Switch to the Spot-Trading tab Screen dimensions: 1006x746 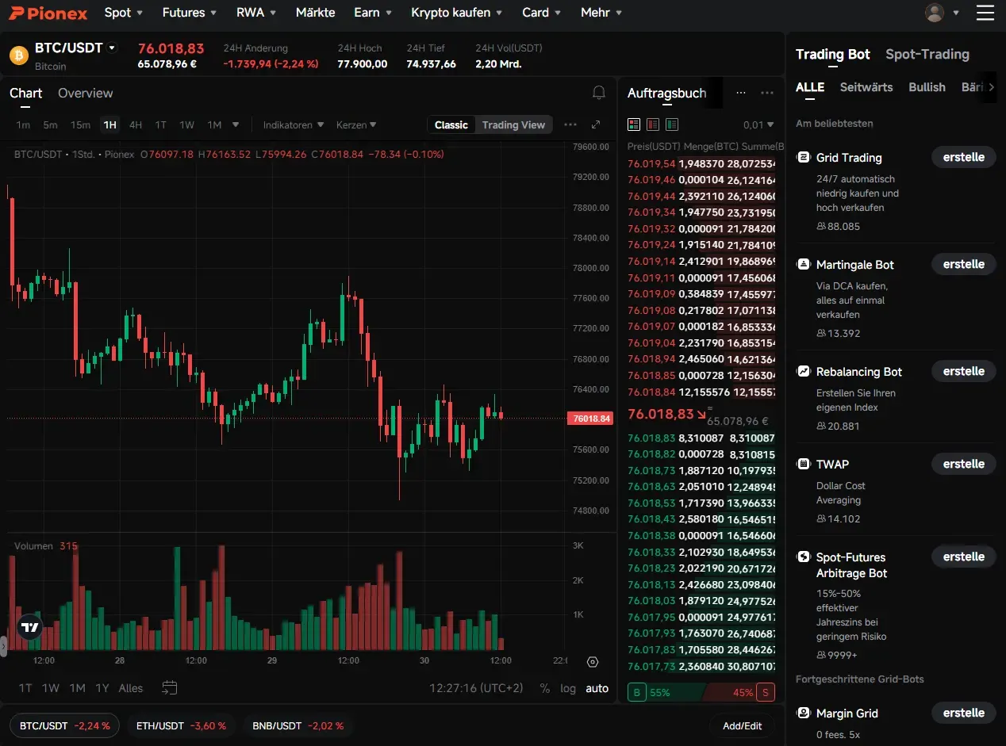(x=927, y=54)
